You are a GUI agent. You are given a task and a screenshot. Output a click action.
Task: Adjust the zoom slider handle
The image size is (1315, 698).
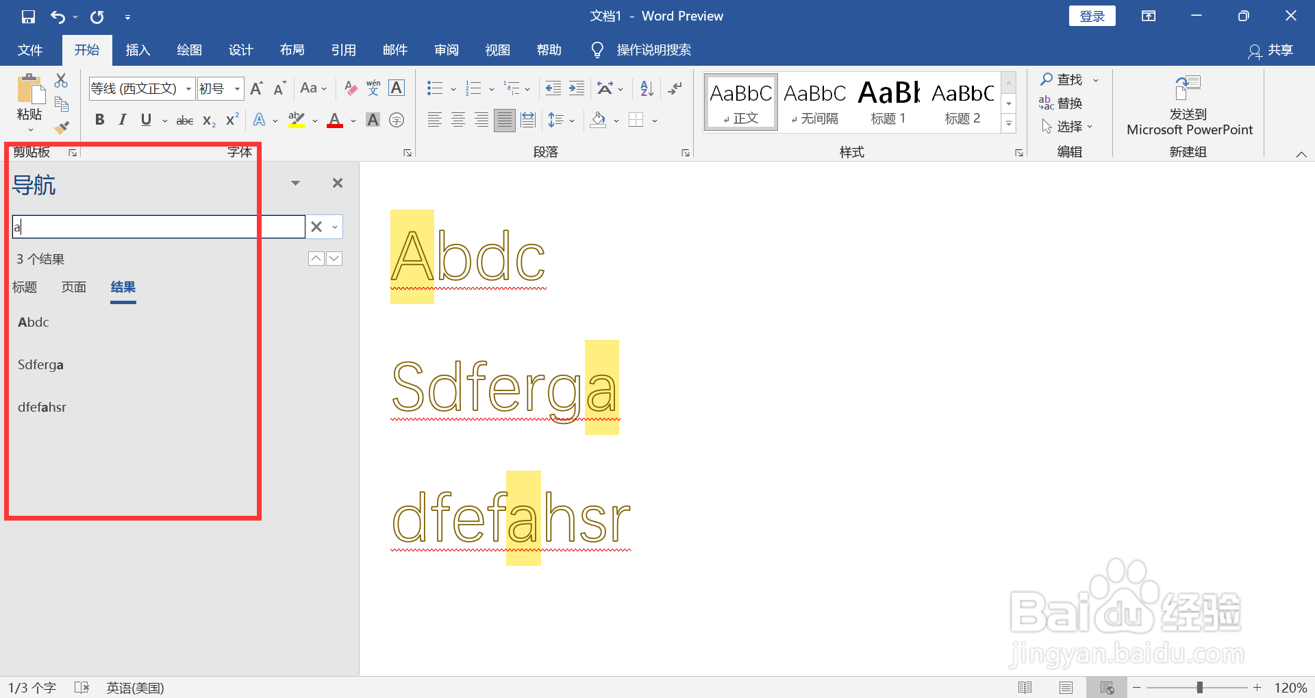point(1199,688)
